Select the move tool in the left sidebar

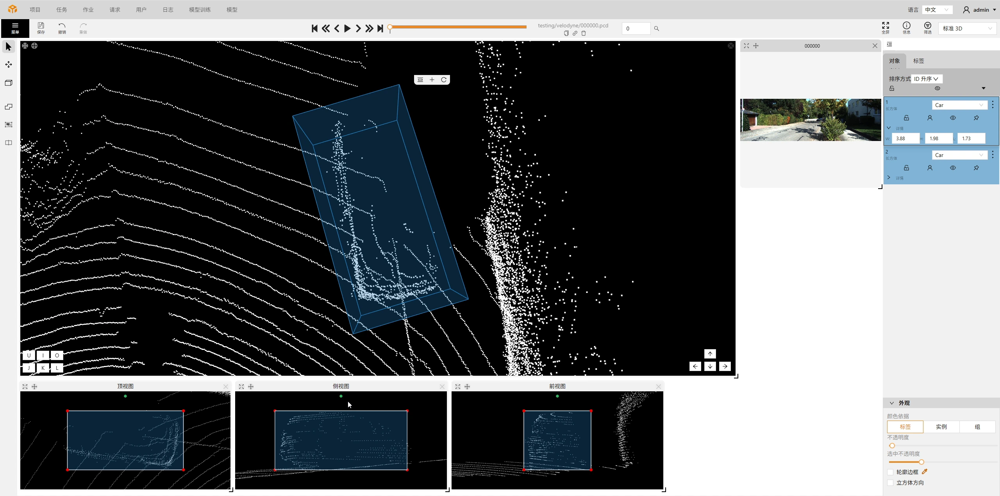click(x=9, y=64)
